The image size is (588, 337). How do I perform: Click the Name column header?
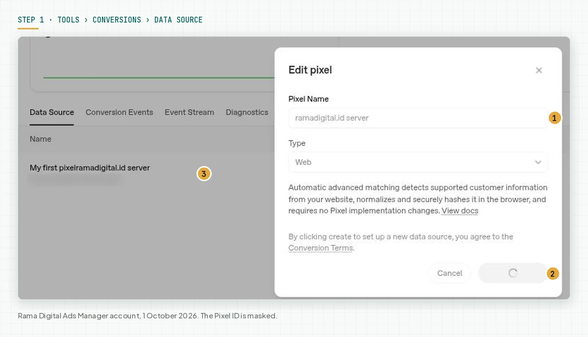(40, 139)
